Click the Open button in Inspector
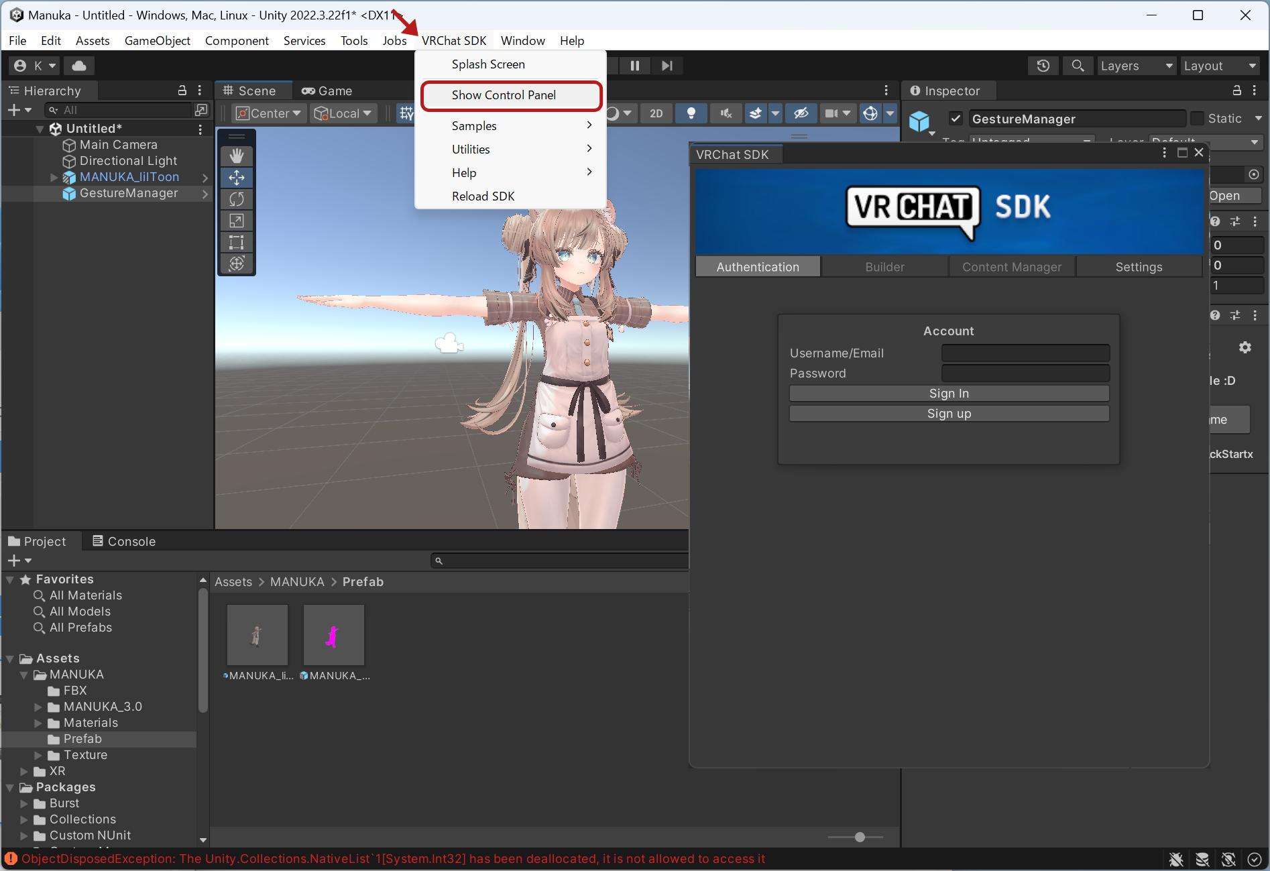Viewport: 1270px width, 871px height. (x=1235, y=196)
